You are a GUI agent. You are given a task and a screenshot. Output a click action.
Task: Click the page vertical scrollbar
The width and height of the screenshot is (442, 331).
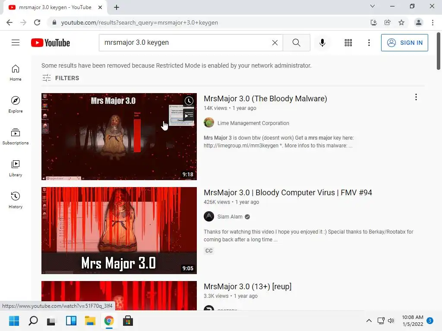439,51
